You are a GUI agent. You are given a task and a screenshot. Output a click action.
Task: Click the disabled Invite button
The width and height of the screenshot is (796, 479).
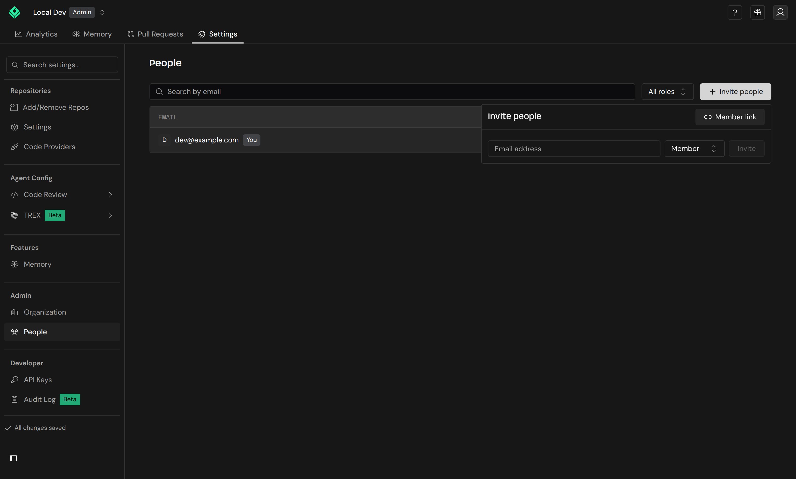coord(746,148)
